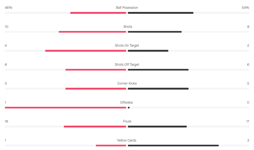The image size is (254, 150).
Task: Click the Corner Kicks label
Action: (127, 83)
